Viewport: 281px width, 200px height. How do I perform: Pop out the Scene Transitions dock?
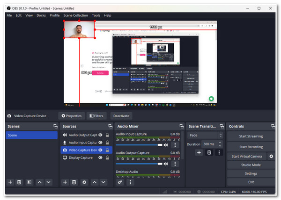pos(222,126)
